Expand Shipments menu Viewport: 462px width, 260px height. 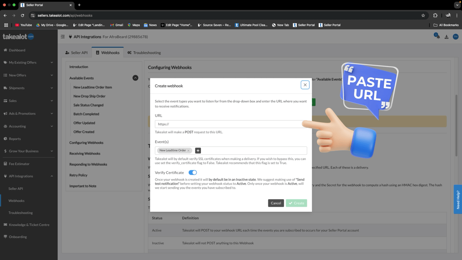coord(28,88)
